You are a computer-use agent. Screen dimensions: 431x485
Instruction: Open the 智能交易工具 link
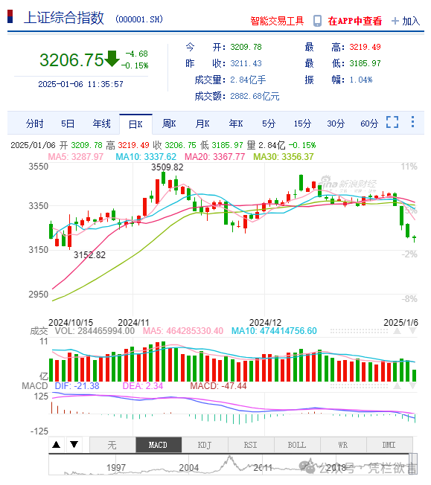click(277, 21)
